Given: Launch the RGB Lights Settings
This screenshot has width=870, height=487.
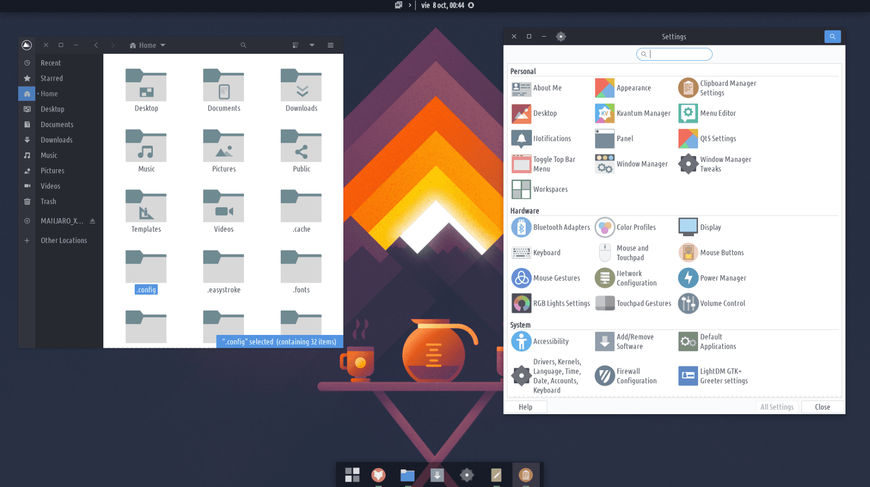Looking at the screenshot, I should [551, 304].
